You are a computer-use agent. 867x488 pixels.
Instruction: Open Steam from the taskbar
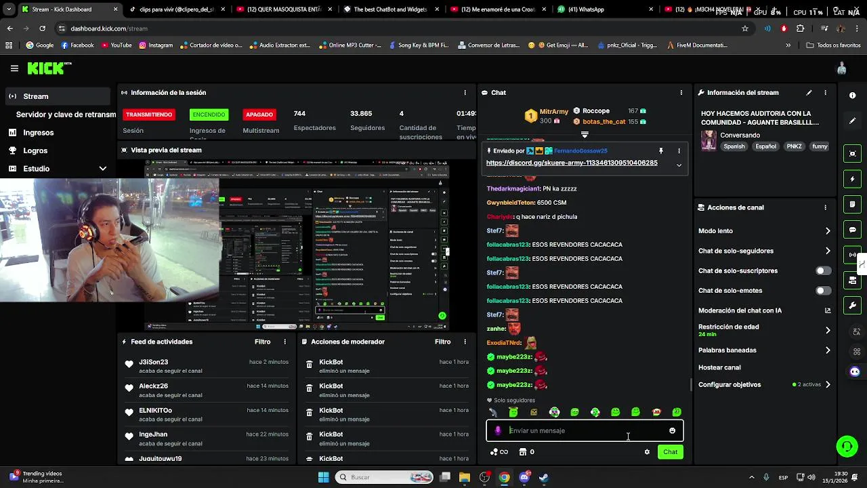tap(544, 477)
